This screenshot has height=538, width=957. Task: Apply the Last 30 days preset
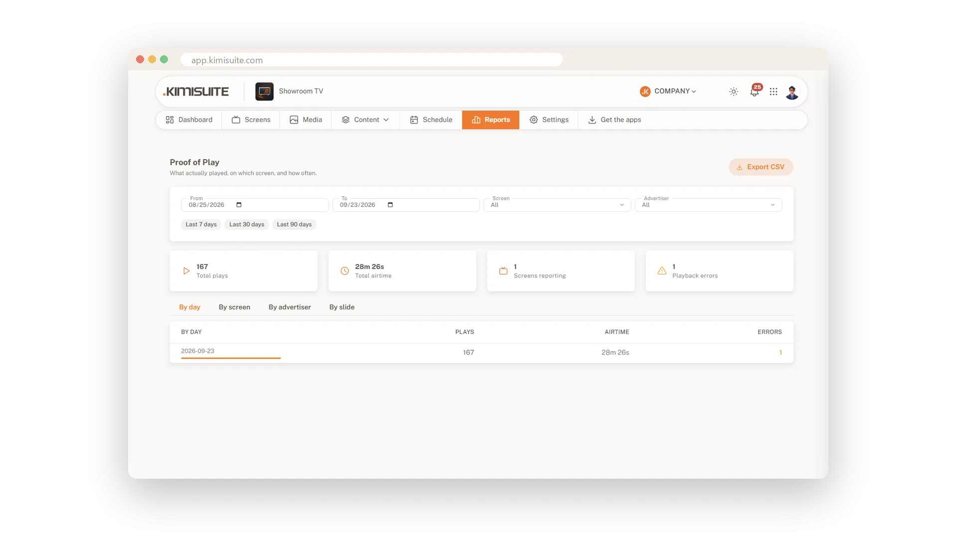(247, 225)
